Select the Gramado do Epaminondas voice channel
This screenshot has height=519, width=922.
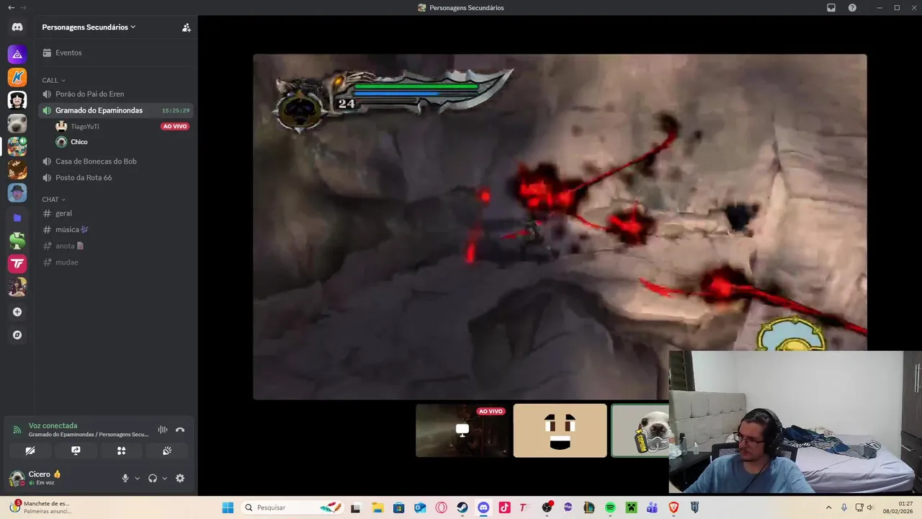[115, 110]
